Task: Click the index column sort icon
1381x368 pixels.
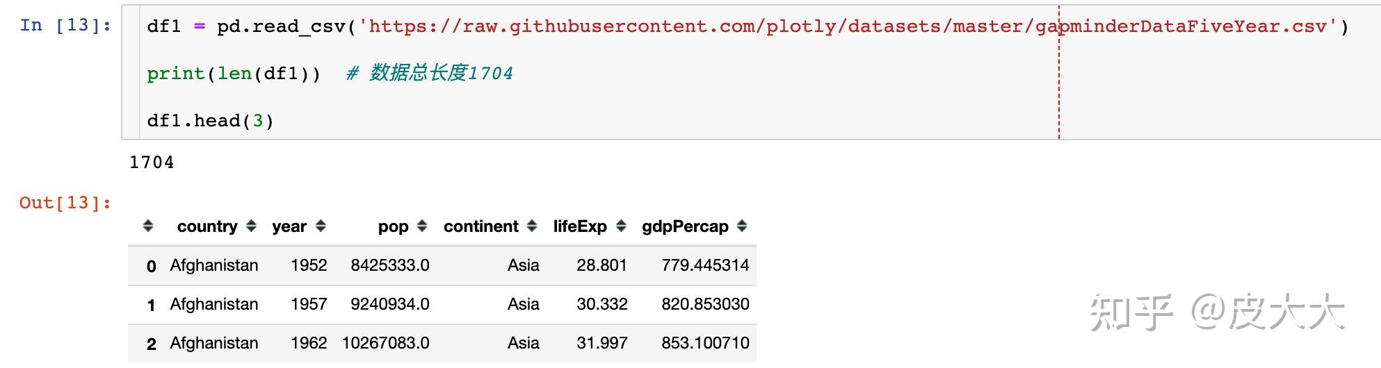Action: coord(147,226)
